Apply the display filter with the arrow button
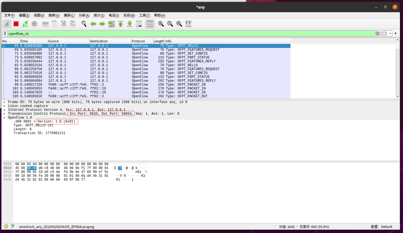The height and width of the screenshot is (233, 403). click(x=384, y=34)
